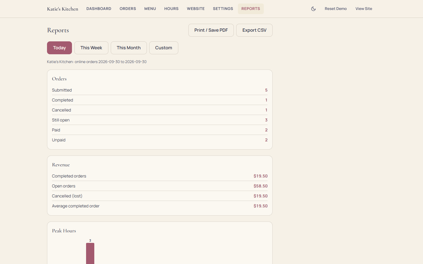Choose the Custom date range
The height and width of the screenshot is (264, 423).
pyautogui.click(x=164, y=48)
